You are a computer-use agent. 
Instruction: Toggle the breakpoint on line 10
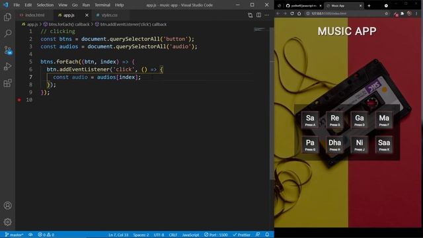(x=19, y=100)
